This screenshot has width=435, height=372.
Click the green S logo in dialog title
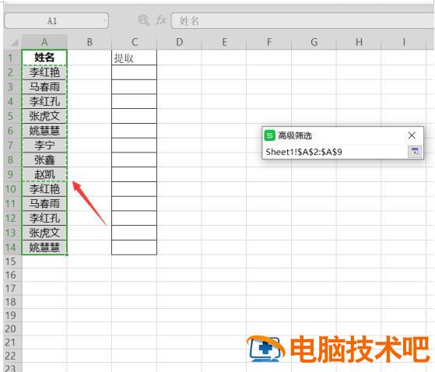pos(269,135)
